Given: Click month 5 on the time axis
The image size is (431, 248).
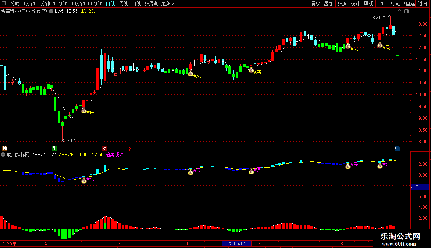Looking at the screenshot, I should pos(120,243).
